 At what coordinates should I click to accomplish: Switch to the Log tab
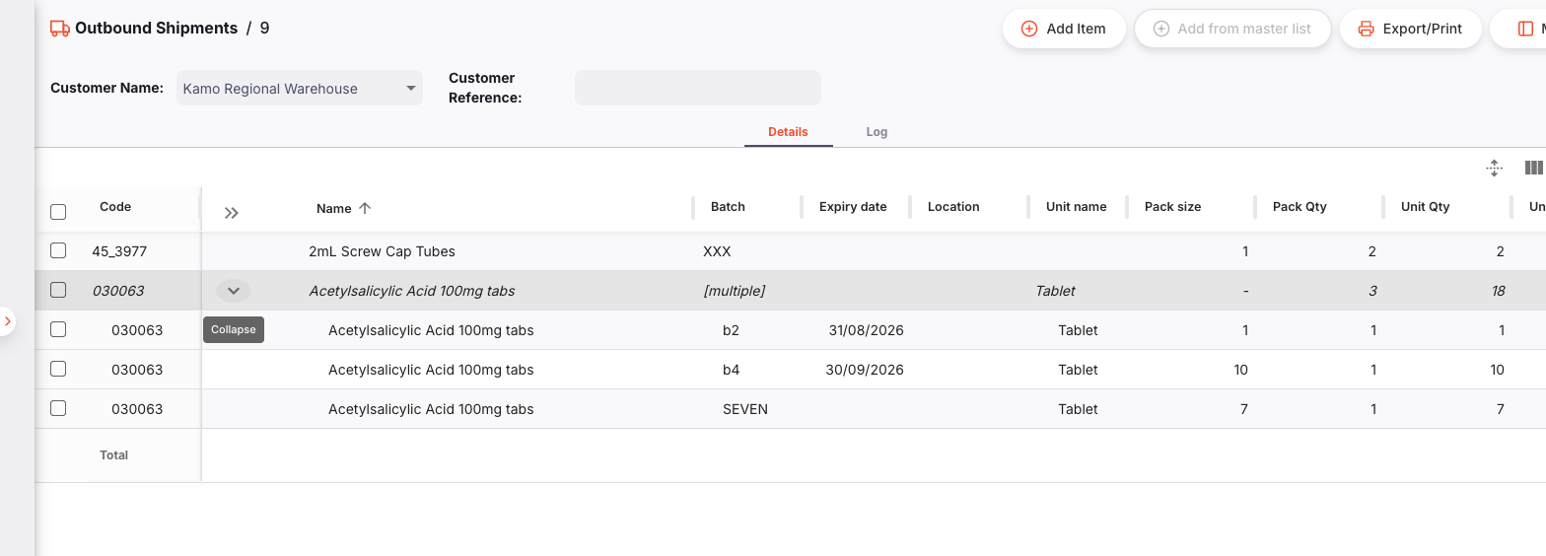[x=877, y=131]
